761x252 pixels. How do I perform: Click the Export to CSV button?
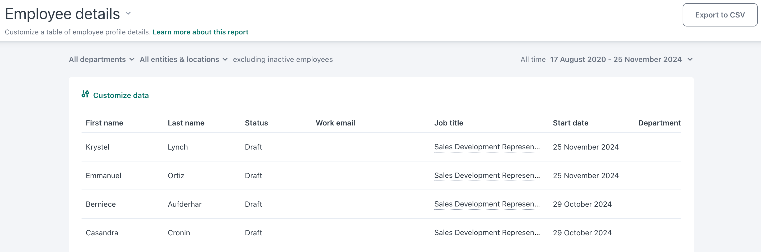(720, 15)
